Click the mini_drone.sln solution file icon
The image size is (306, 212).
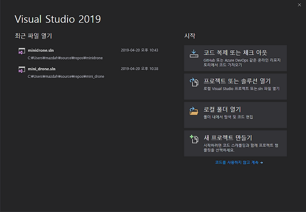22,69
